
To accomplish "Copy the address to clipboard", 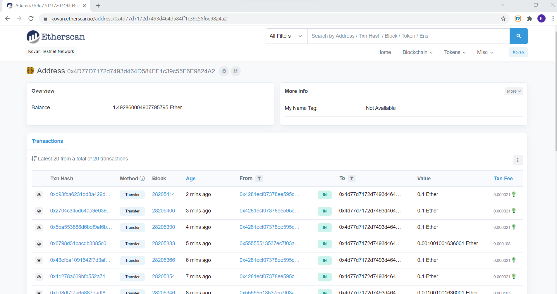I will coord(224,71).
